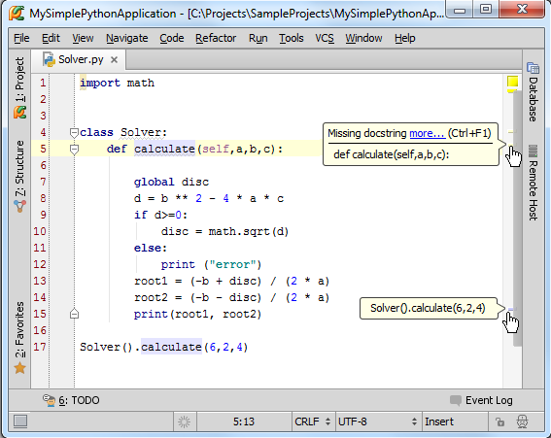Click the warning stripe mark beside line 4

point(510,132)
